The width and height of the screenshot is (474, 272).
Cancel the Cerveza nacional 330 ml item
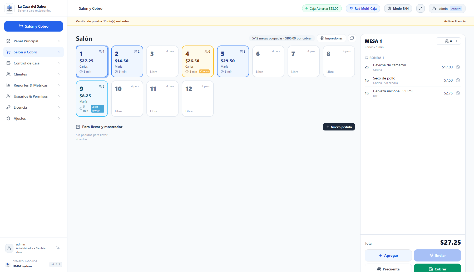point(458,93)
